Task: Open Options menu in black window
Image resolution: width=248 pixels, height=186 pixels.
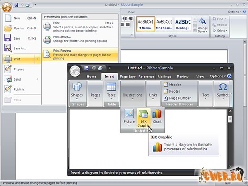Action: 218,76
